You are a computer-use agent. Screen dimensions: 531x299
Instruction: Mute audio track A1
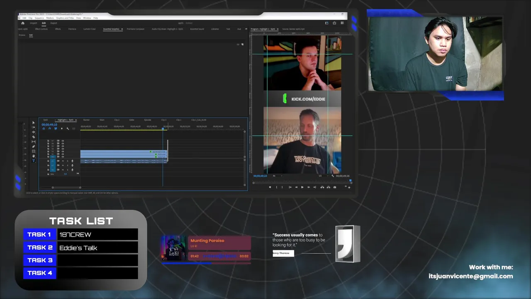click(x=63, y=161)
